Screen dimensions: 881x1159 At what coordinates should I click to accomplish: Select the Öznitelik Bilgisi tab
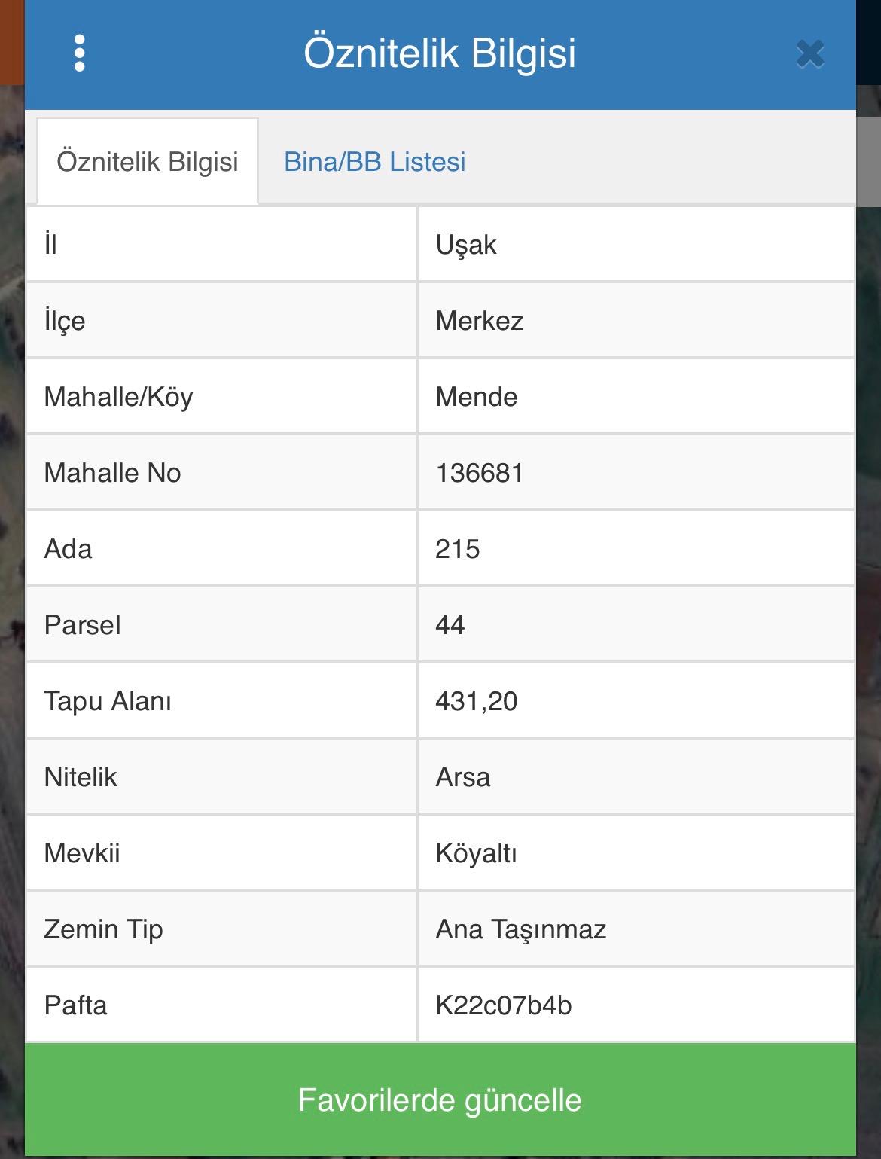(148, 162)
